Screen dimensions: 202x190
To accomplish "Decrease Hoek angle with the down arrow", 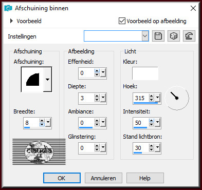I will (152, 100).
